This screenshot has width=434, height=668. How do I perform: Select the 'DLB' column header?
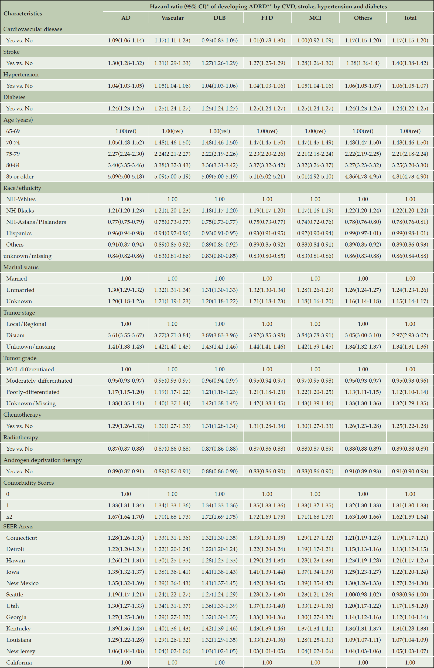220,18
